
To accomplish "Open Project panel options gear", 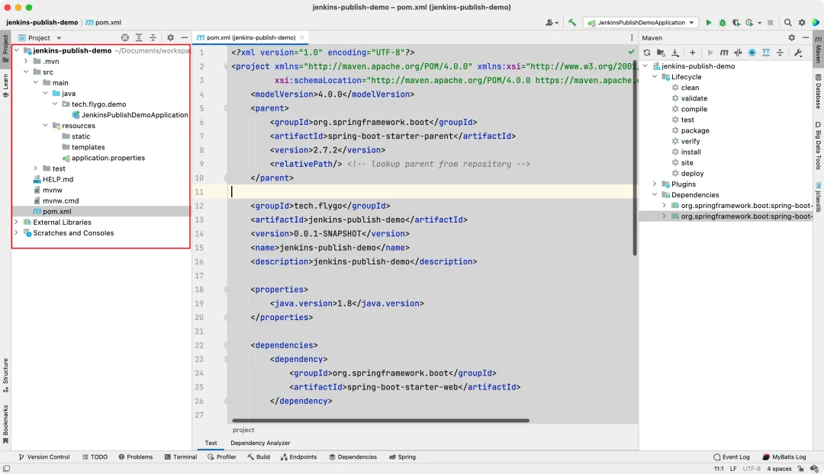I will point(170,38).
